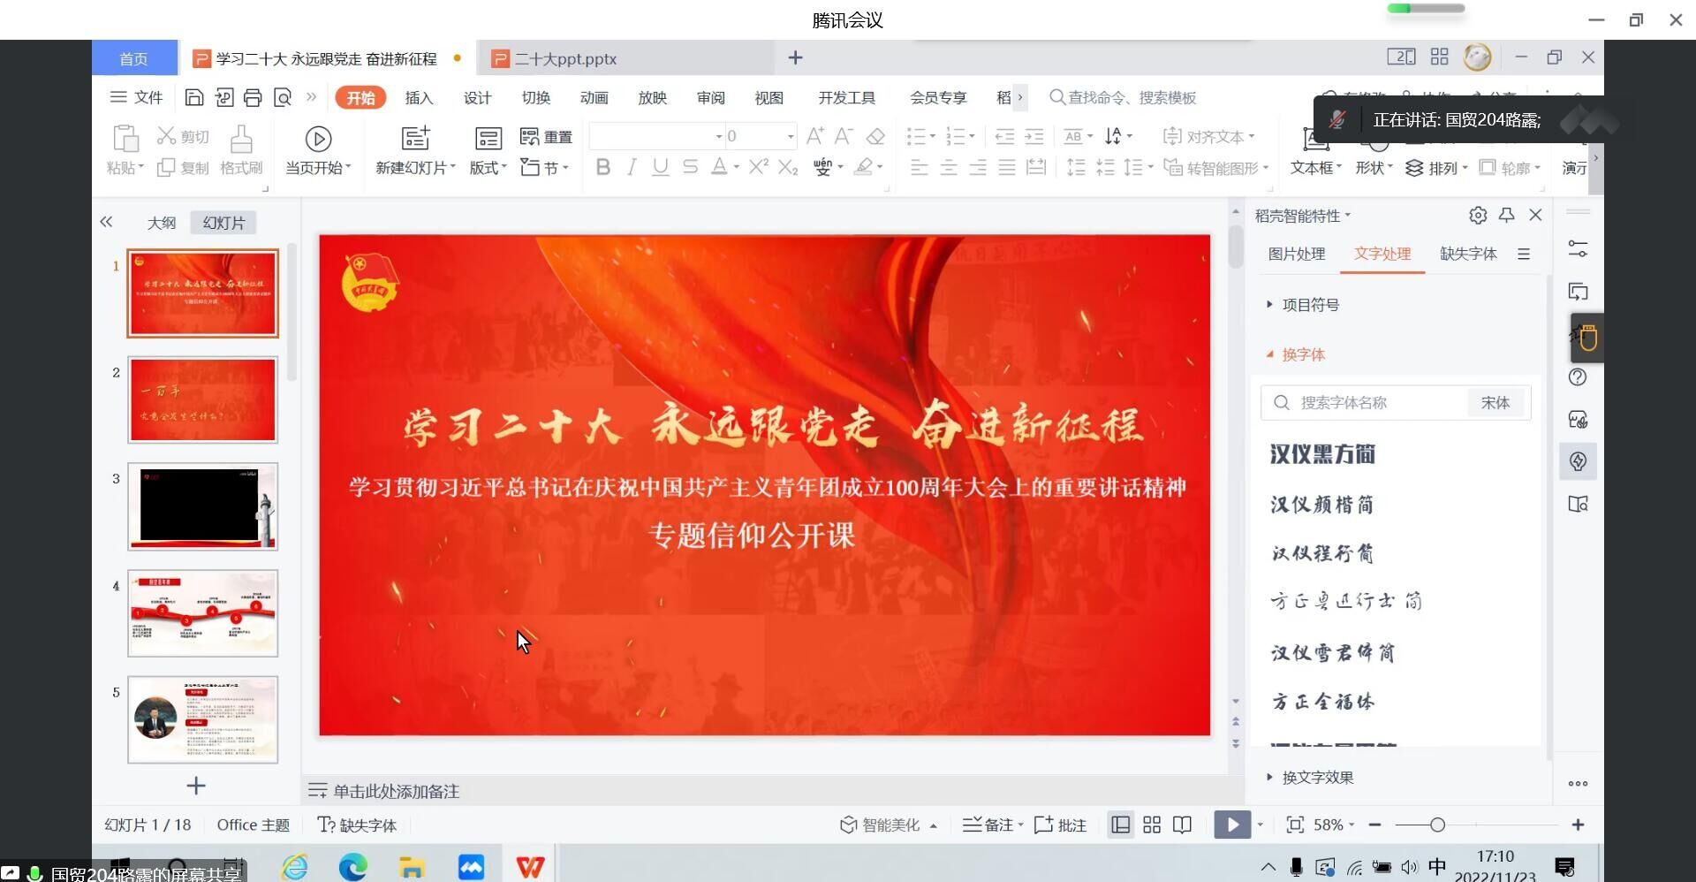Open settings gear in 稻壳智能特性 panel
The height and width of the screenshot is (882, 1696).
coord(1478,216)
